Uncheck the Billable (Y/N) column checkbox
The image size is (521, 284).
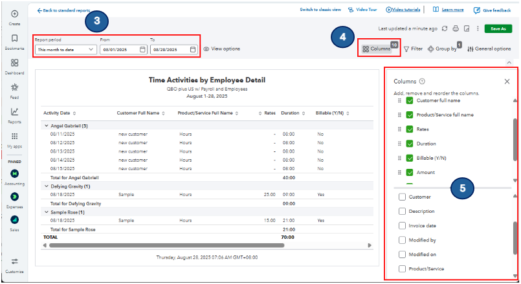pos(410,158)
